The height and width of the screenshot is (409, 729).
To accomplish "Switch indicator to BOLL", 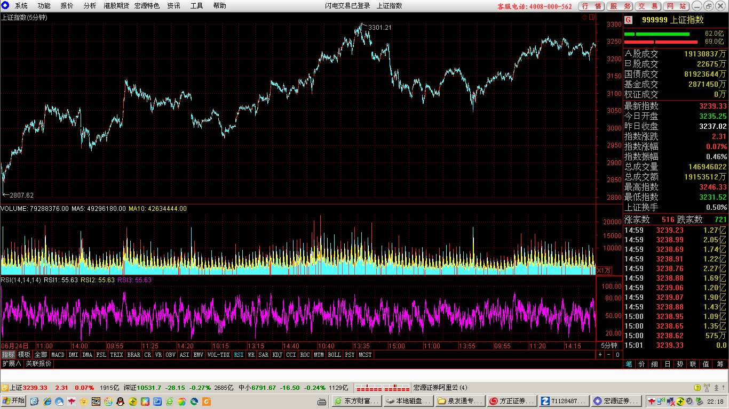I will click(334, 354).
